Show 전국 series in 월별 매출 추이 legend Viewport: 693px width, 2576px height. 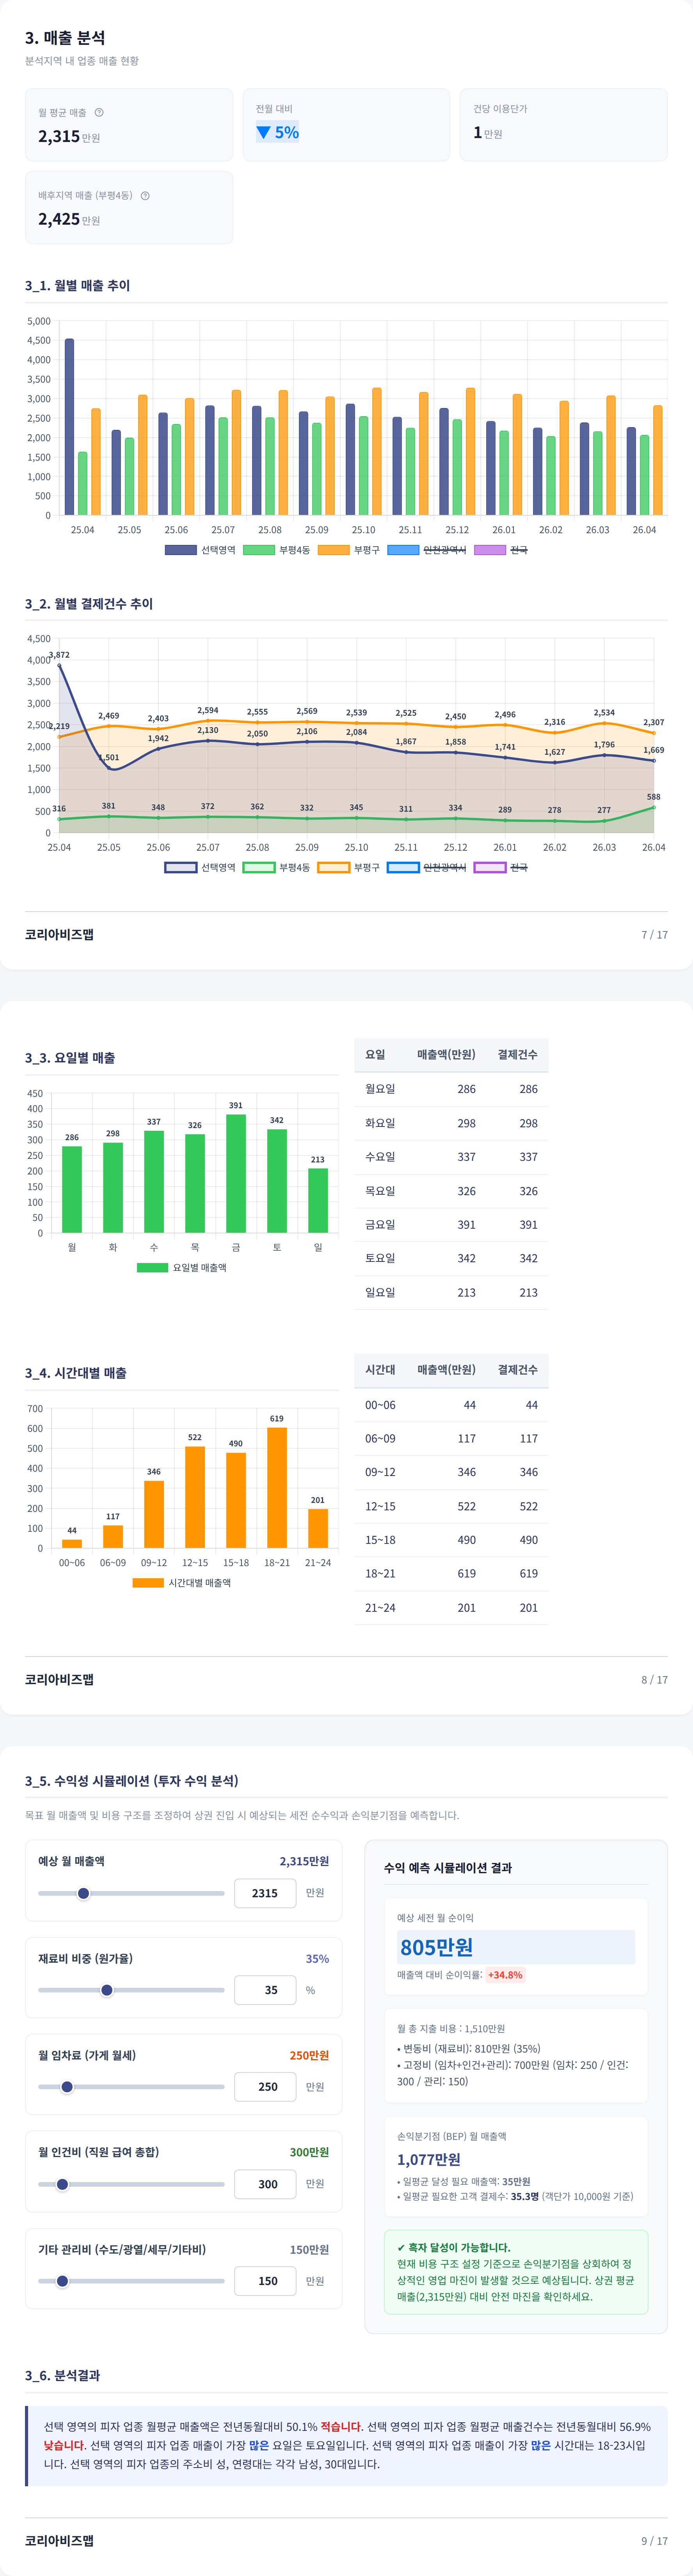(501, 550)
